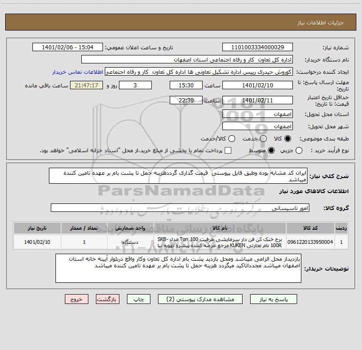The width and height of the screenshot is (362, 350).
Task: Select the خدمت radio button
Action: pos(263,139)
